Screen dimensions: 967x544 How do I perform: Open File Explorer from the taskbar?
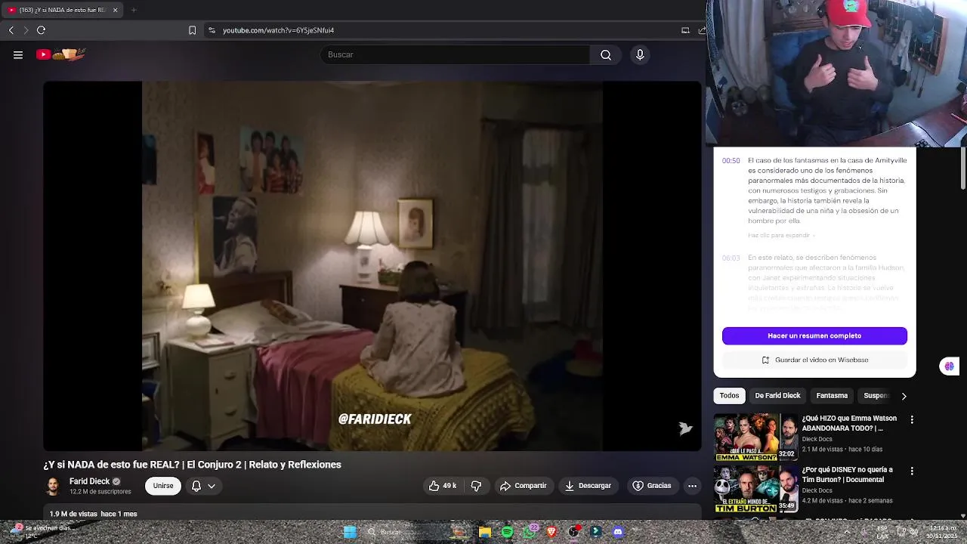[485, 532]
